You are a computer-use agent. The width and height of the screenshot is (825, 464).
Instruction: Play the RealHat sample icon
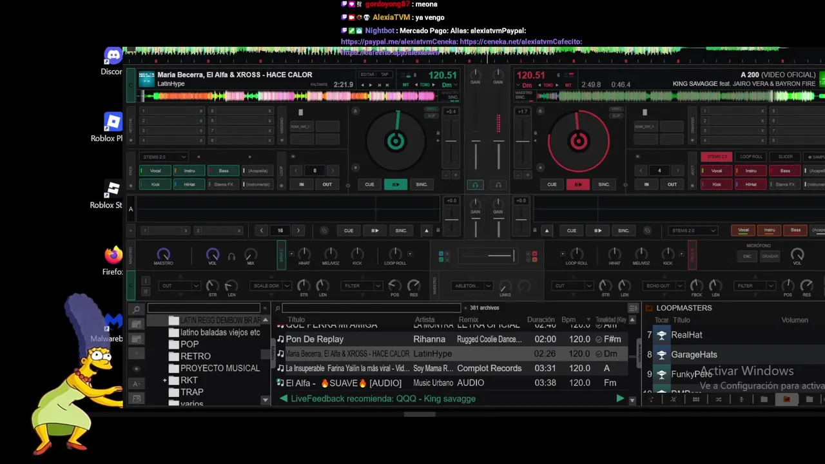tap(661, 335)
